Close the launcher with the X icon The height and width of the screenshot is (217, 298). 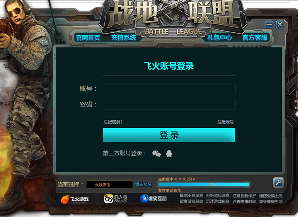click(x=279, y=24)
